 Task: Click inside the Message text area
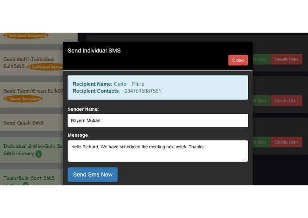pos(158,151)
